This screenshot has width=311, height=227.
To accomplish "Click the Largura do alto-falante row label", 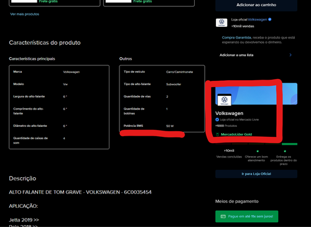I will [x=29, y=96].
